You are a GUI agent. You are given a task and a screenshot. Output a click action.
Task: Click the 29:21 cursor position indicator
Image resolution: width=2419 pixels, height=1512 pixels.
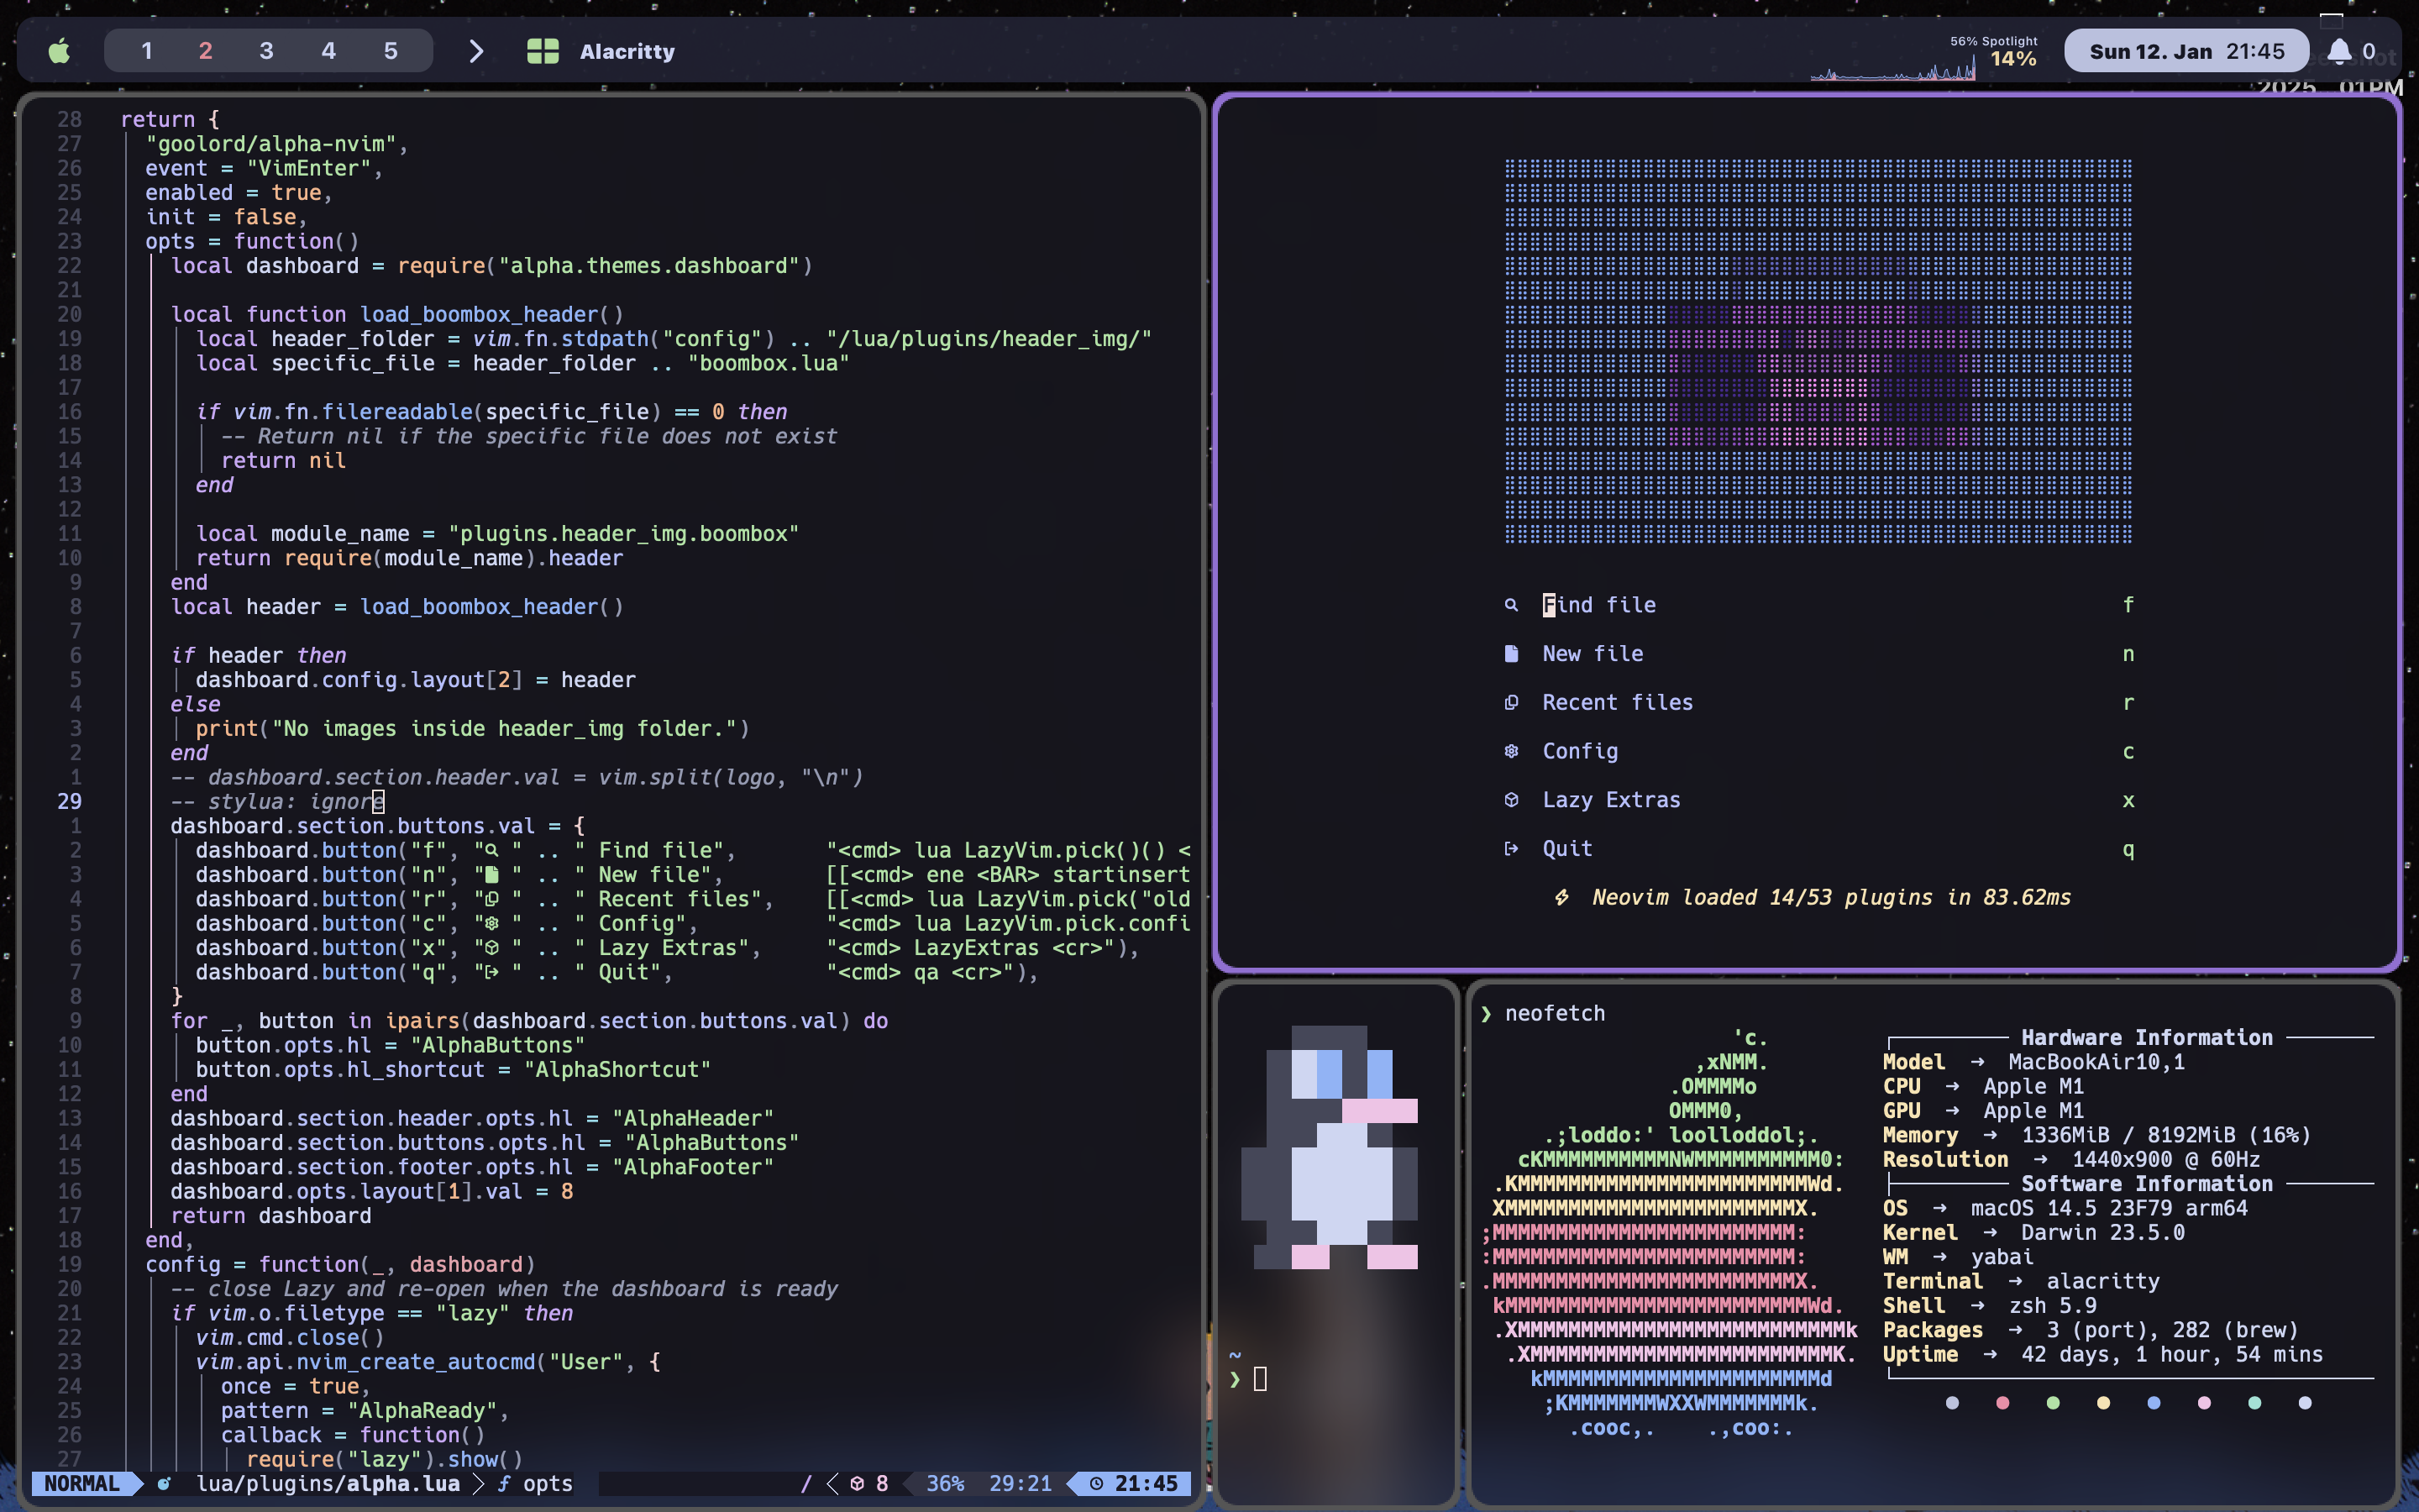click(1020, 1484)
